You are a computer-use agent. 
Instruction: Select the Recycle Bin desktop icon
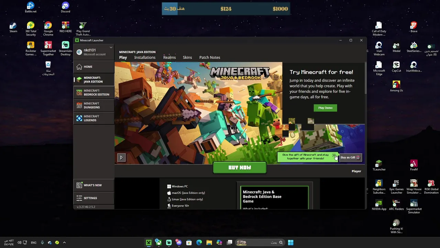[x=48, y=68]
